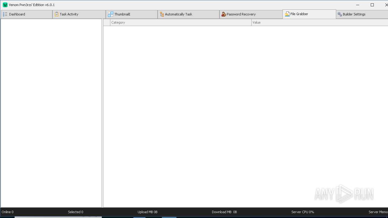Viewport: 388px width, 218px height.
Task: Click the Selected 0 status entry
Action: coord(75,212)
